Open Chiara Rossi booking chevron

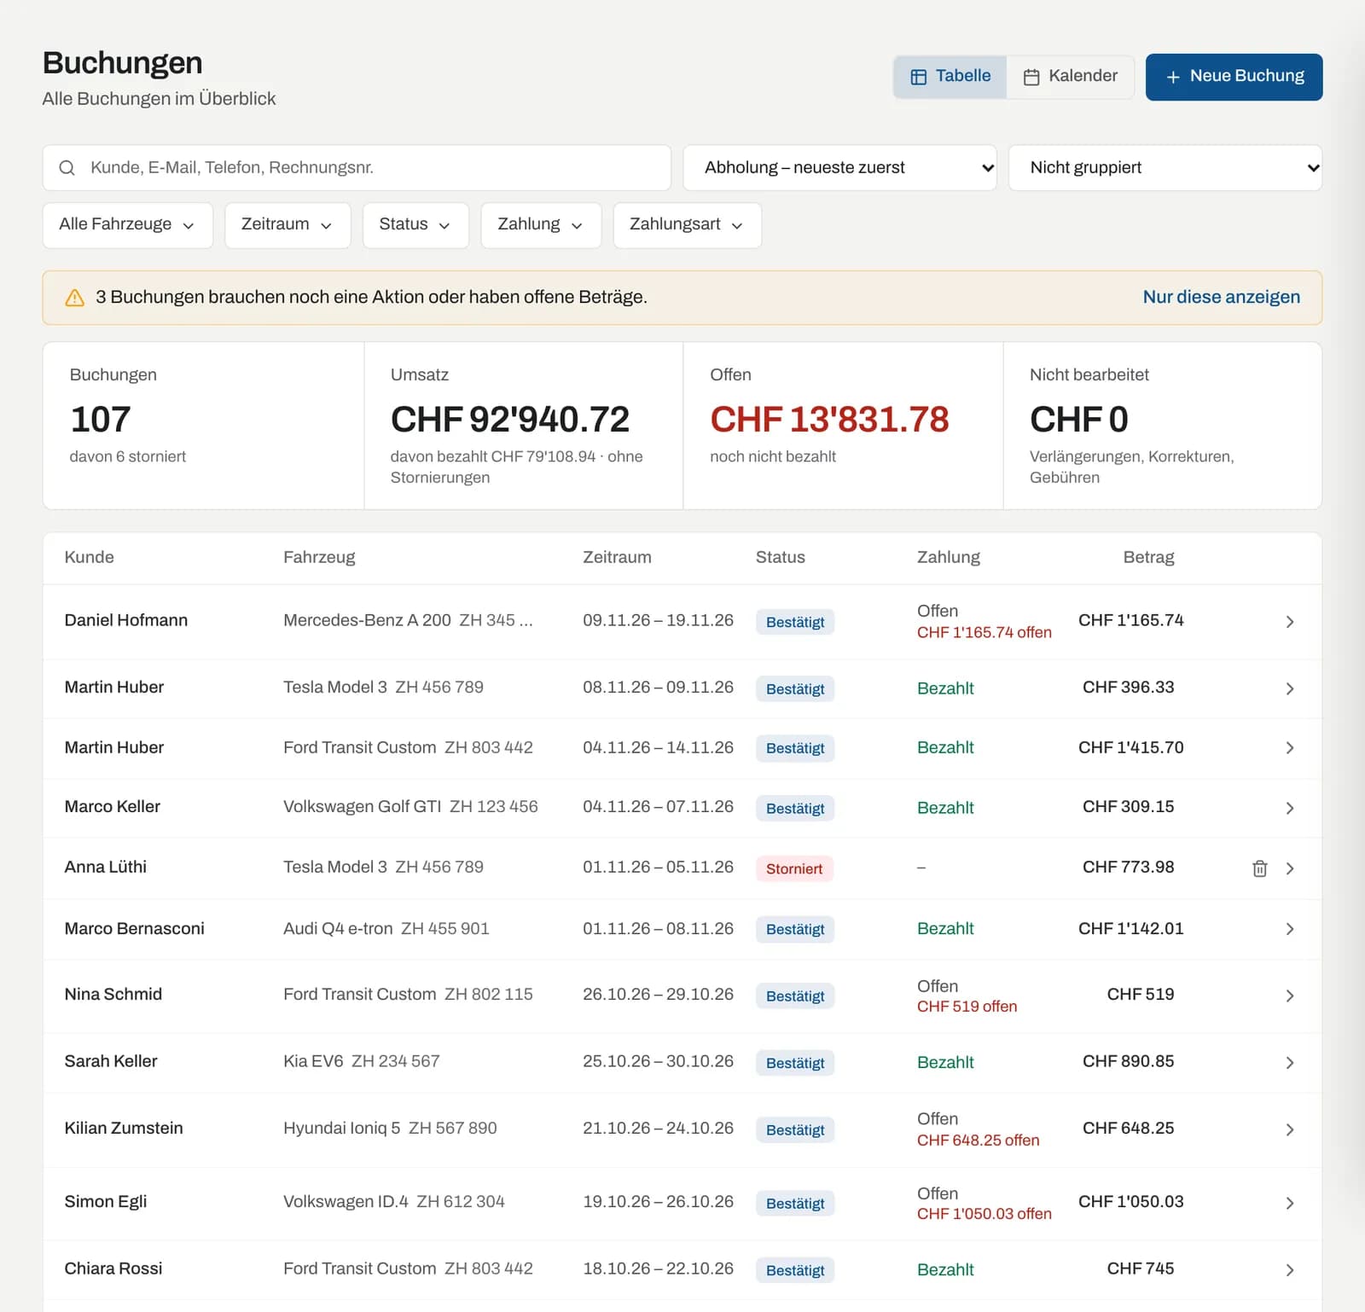[1290, 1270]
